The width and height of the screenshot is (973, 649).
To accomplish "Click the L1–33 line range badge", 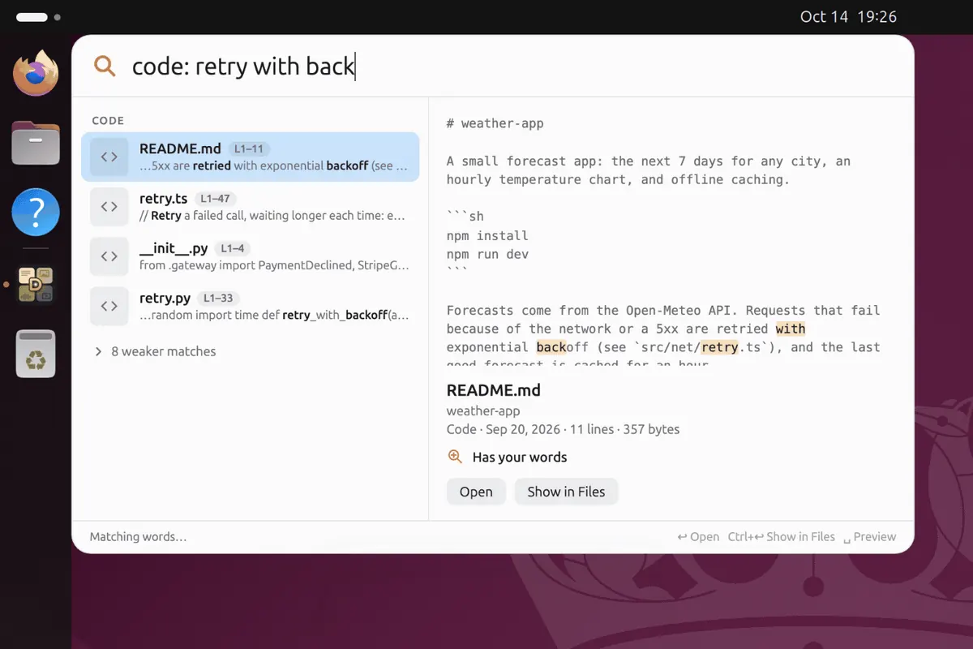I will (x=217, y=299).
